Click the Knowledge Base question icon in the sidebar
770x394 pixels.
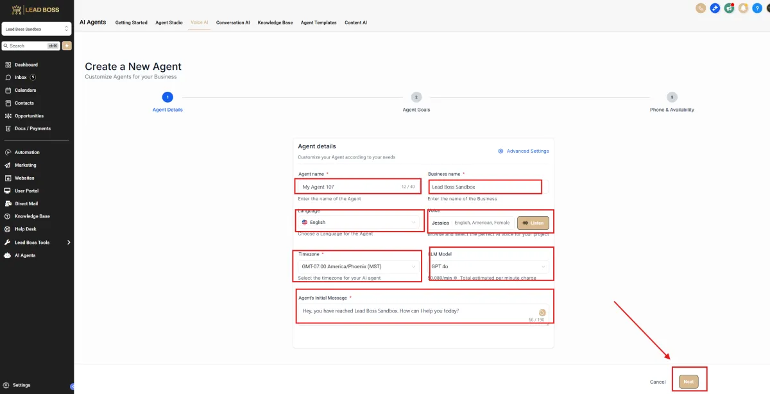tap(8, 216)
